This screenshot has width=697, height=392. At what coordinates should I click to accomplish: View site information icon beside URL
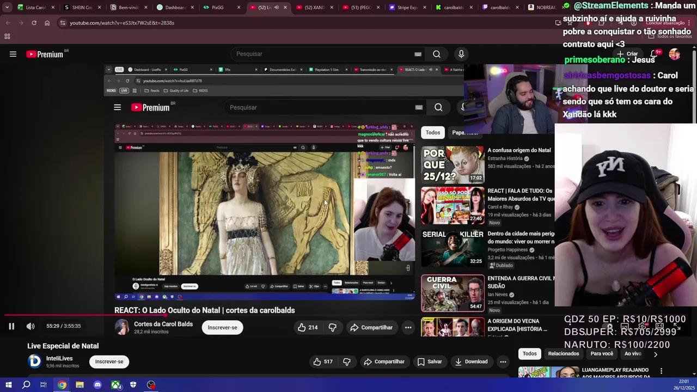pos(63,23)
